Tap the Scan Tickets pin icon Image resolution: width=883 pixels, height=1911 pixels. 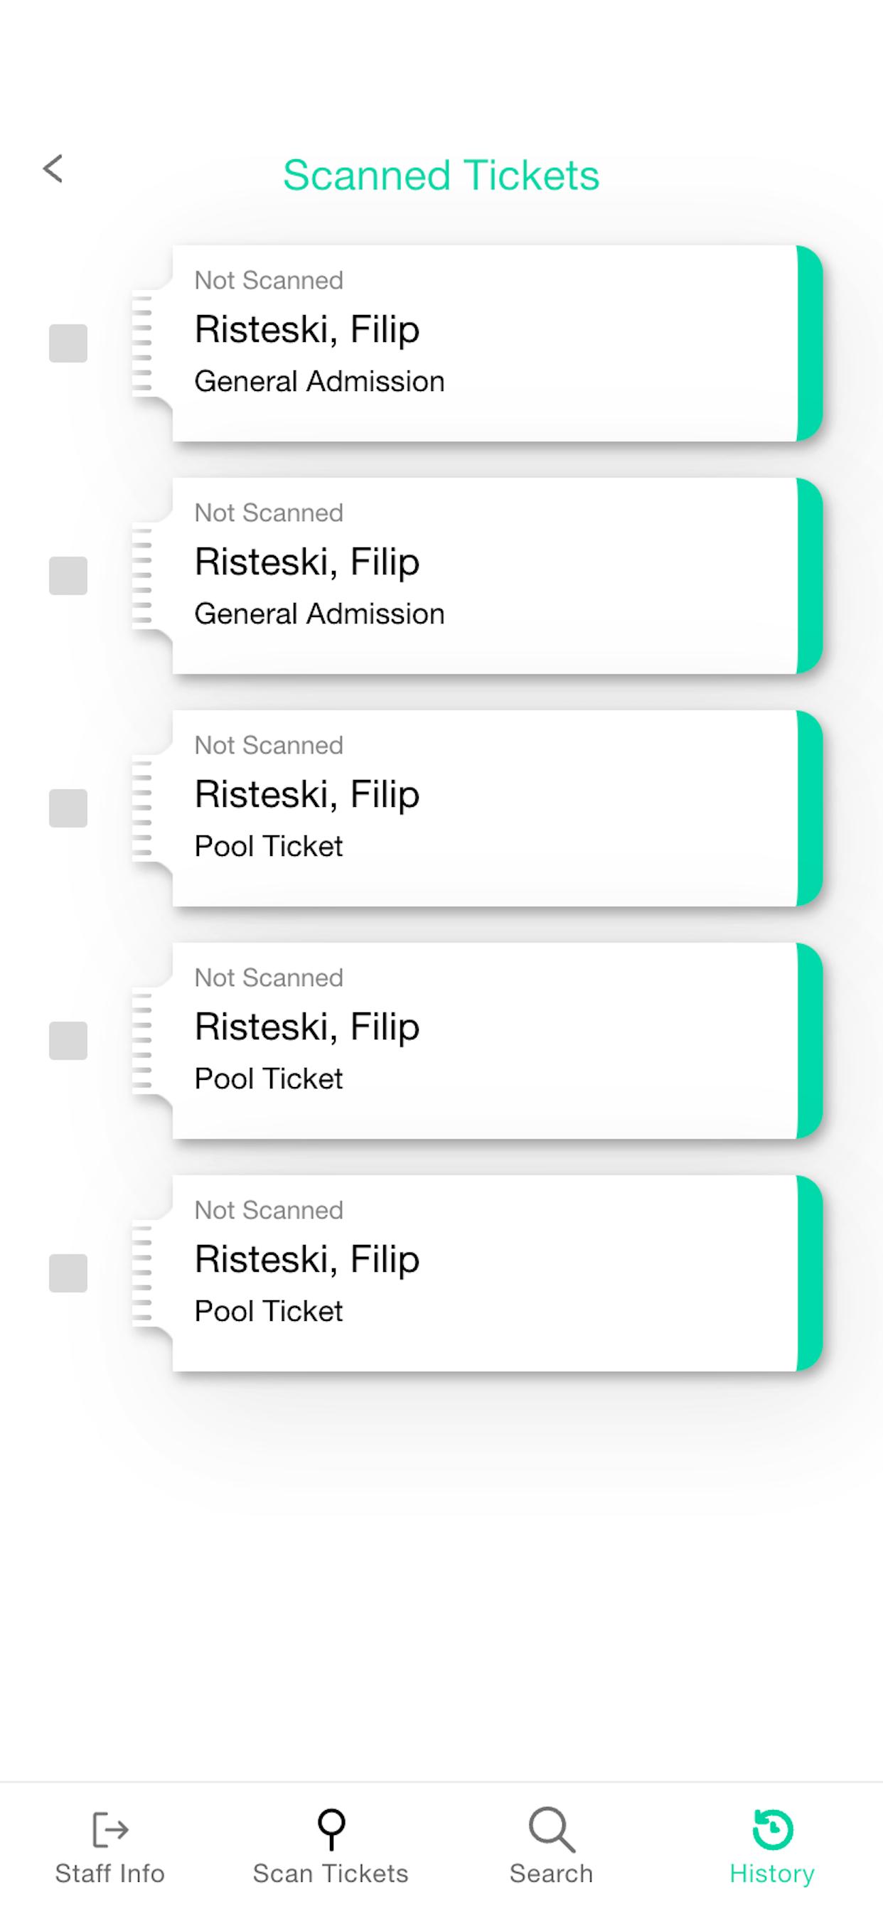[331, 1829]
